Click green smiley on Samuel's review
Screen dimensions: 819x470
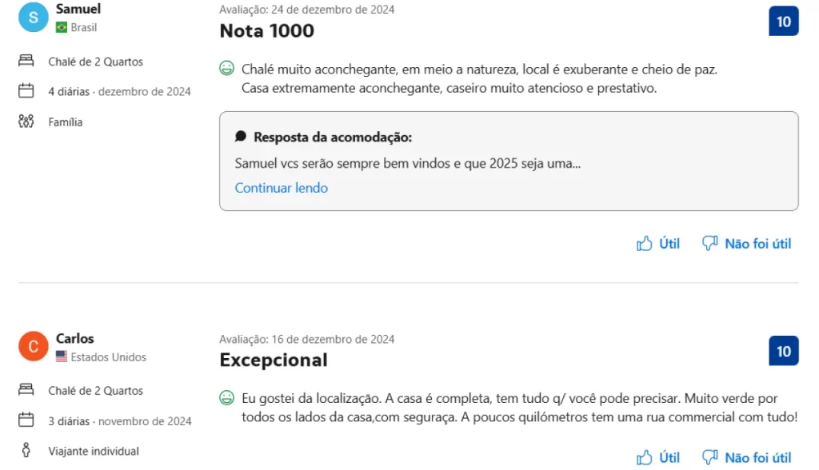tap(226, 69)
